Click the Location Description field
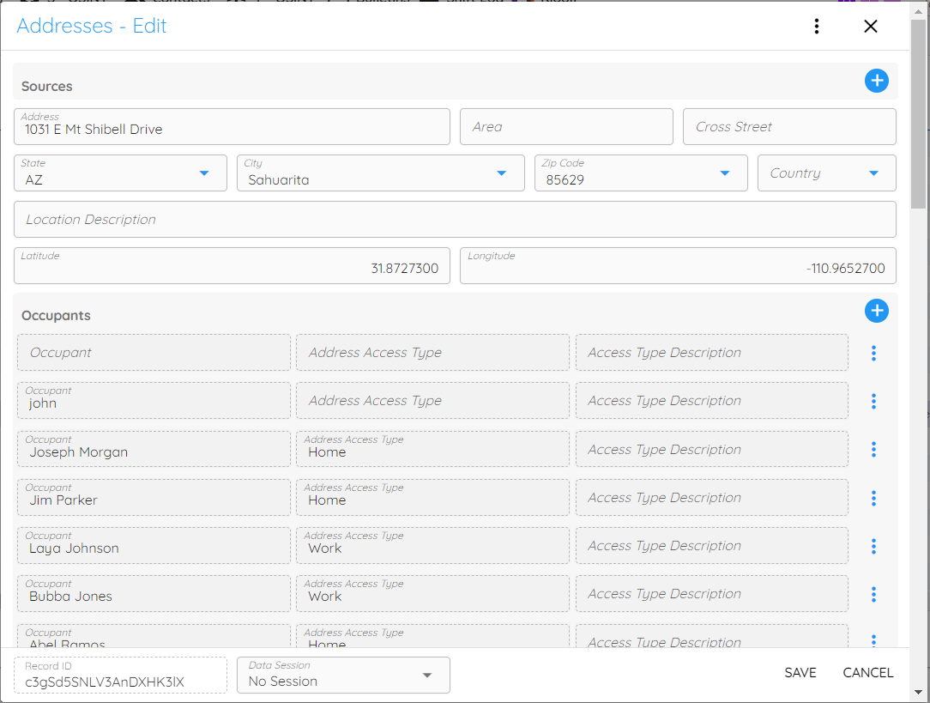Image resolution: width=930 pixels, height=703 pixels. tap(456, 219)
